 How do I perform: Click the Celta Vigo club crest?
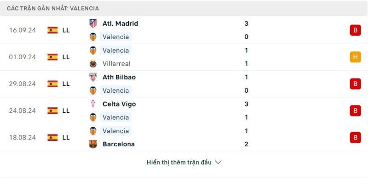(x=93, y=104)
